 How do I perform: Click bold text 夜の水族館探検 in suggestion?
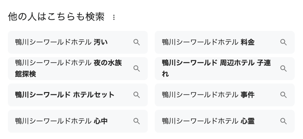68,68
